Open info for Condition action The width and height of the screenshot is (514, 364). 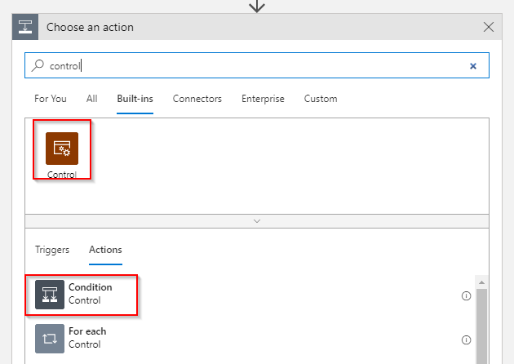tap(466, 295)
